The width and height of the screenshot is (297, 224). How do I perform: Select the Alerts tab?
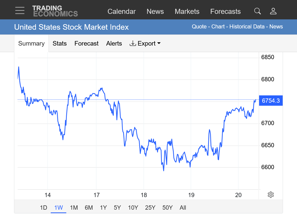coord(114,44)
